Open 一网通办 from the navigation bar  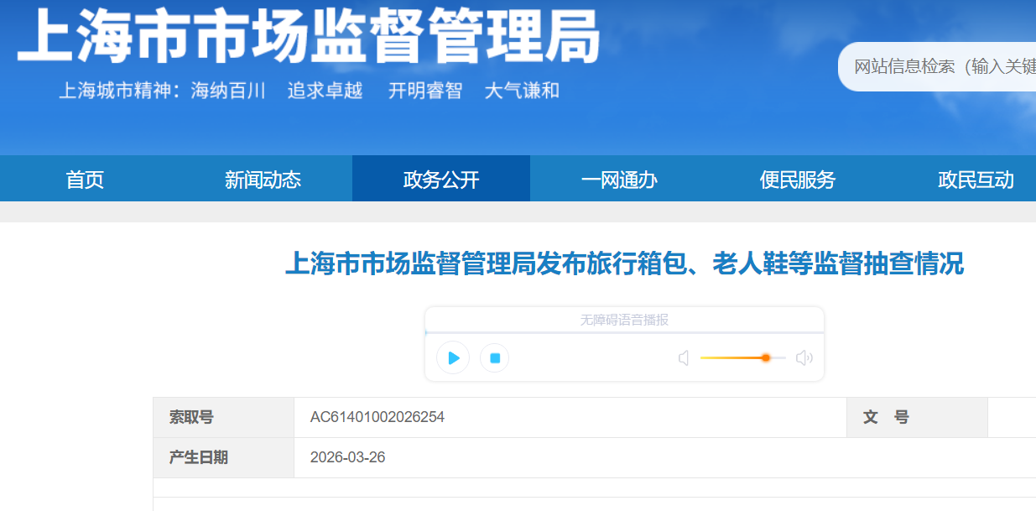pyautogui.click(x=619, y=180)
